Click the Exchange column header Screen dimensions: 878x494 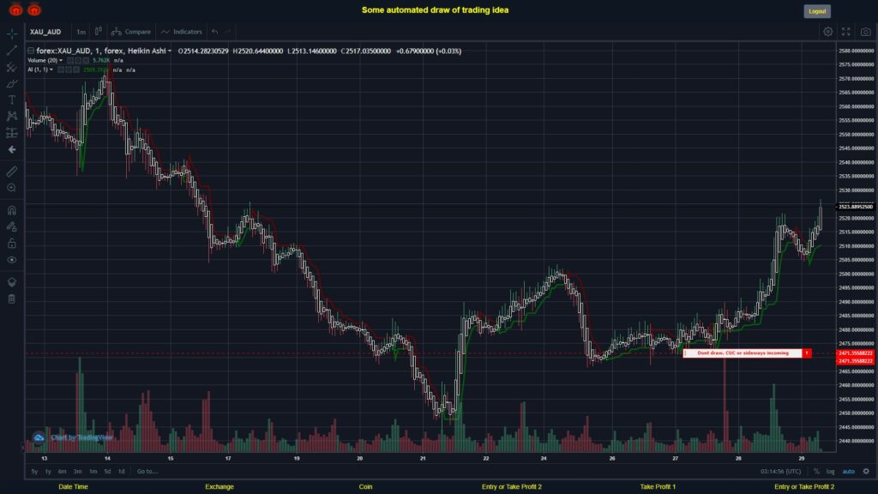tap(219, 487)
